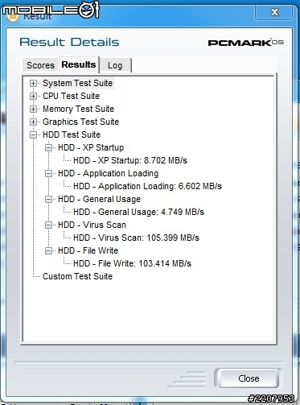Collapse the HDD - File Write node

point(48,250)
